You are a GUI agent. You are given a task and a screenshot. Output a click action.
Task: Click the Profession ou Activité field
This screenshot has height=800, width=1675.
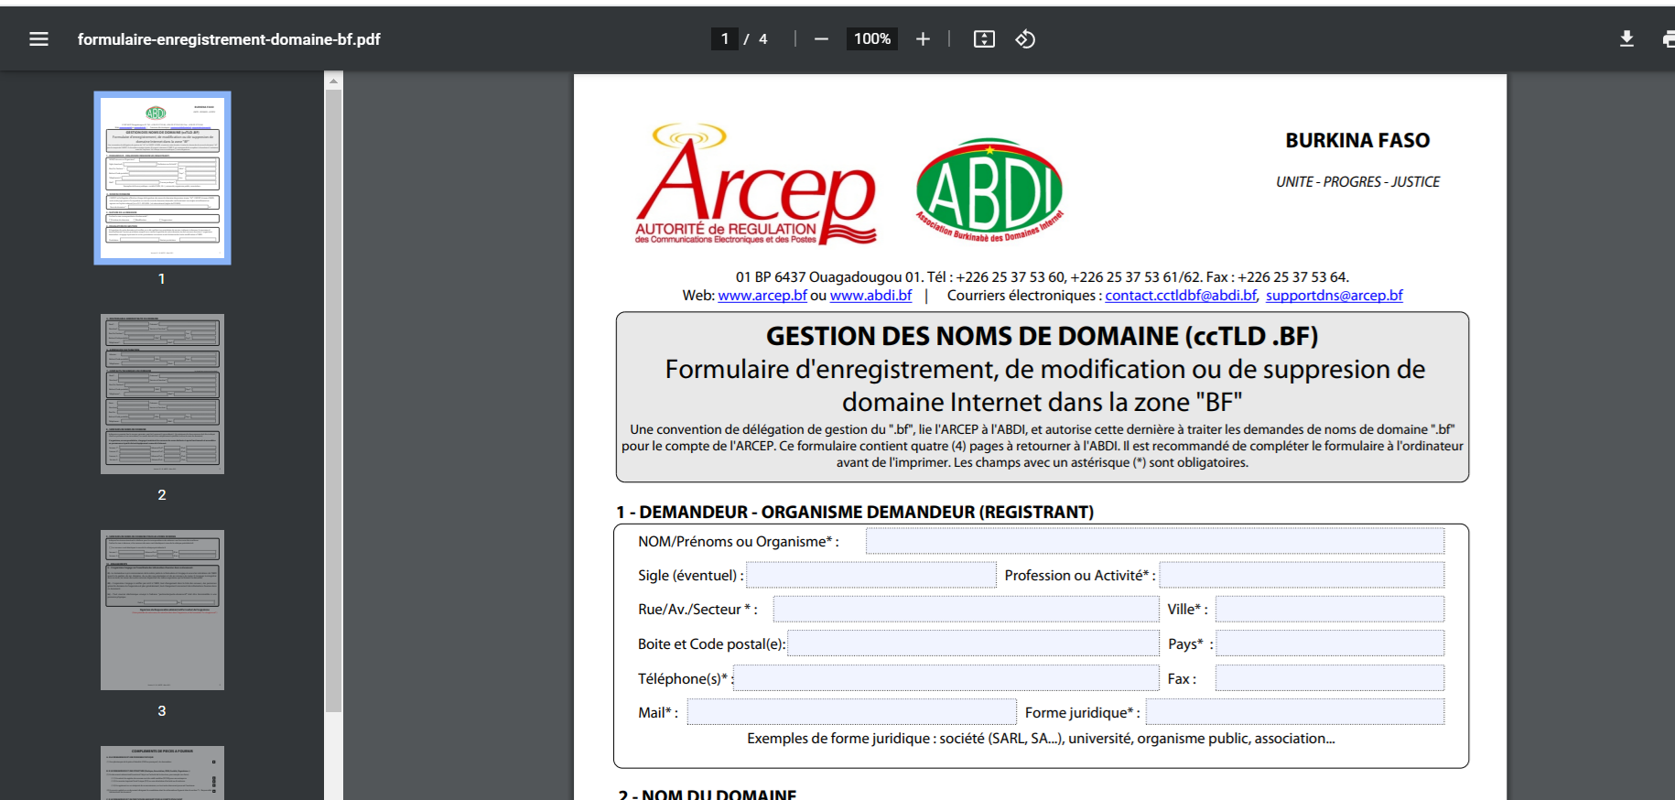click(x=1302, y=575)
